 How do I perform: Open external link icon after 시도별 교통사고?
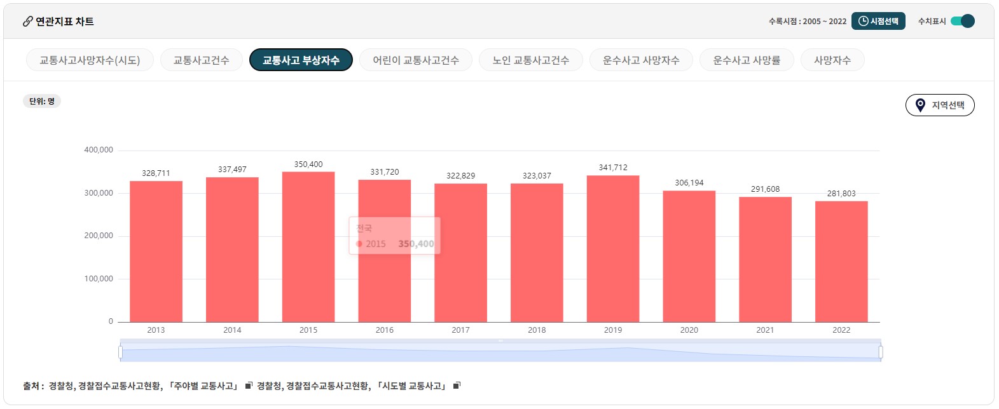[x=457, y=386]
